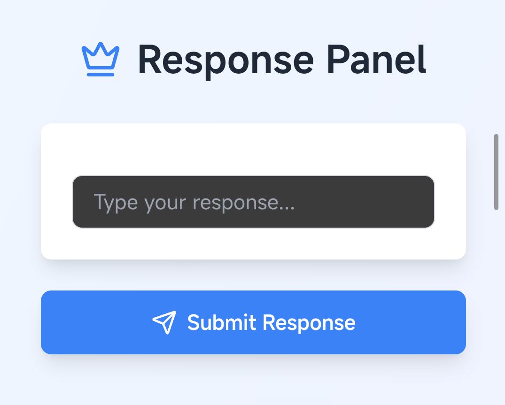
Task: Click the crown's underline bar
Action: (101, 75)
